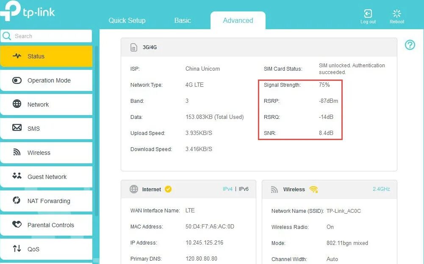The width and height of the screenshot is (424, 264).
Task: Go to the Network menu
Action: coord(46,104)
